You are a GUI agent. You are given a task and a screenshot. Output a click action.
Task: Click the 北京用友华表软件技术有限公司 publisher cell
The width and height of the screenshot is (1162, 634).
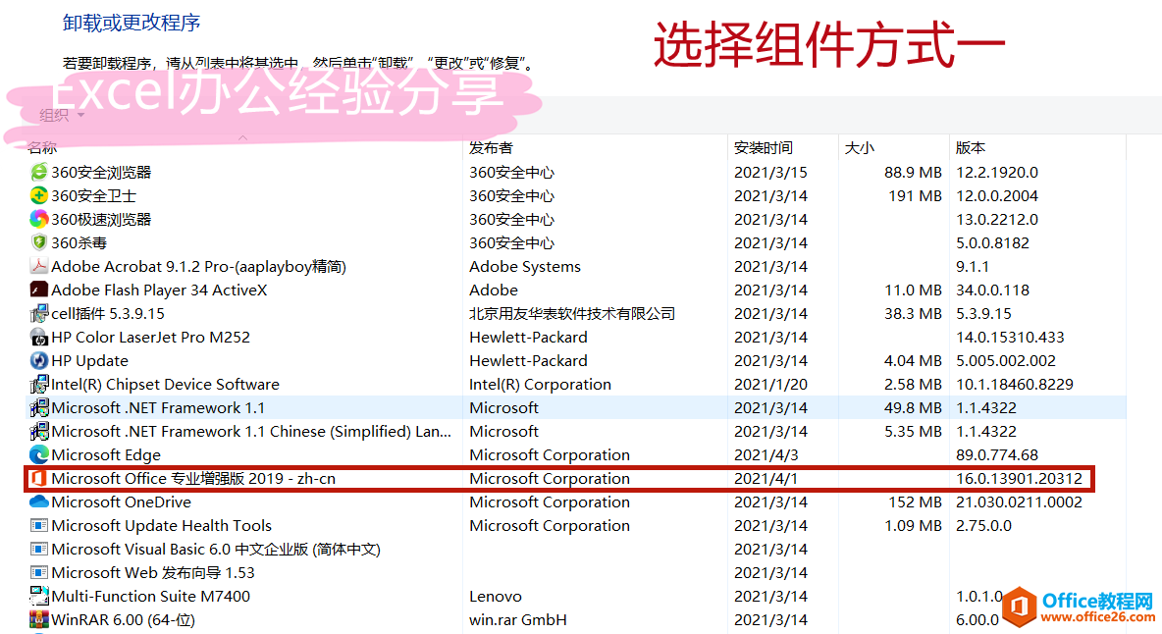572,314
